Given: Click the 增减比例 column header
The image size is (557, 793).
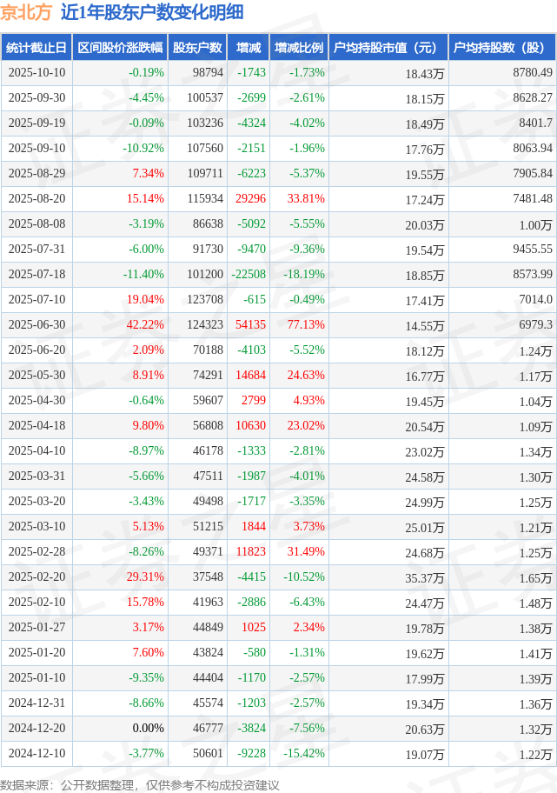Looking at the screenshot, I should [x=298, y=49].
